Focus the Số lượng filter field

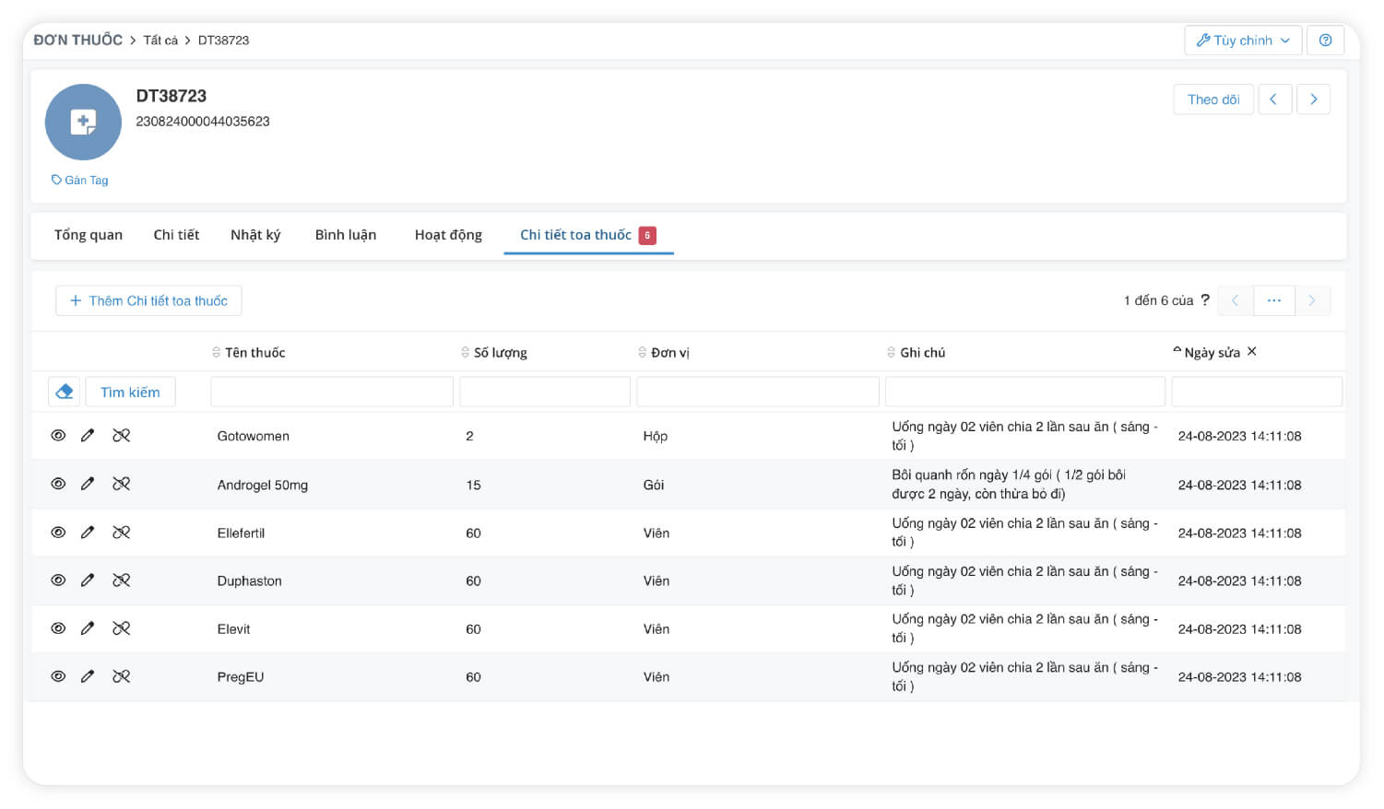[545, 392]
